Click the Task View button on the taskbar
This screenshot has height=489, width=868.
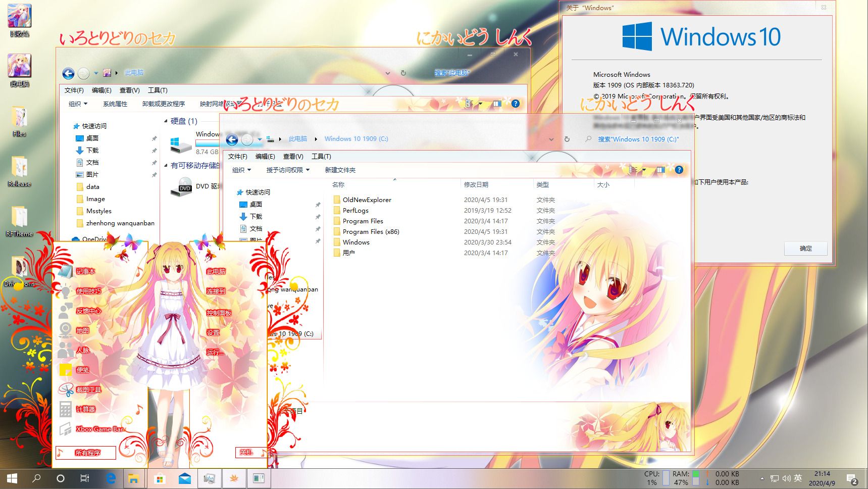coord(85,478)
